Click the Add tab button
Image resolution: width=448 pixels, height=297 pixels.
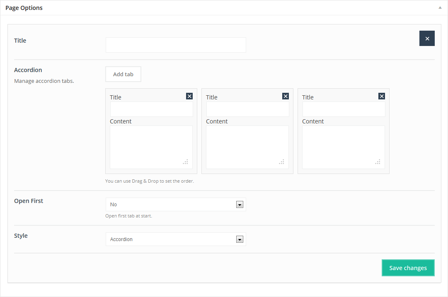tap(123, 74)
